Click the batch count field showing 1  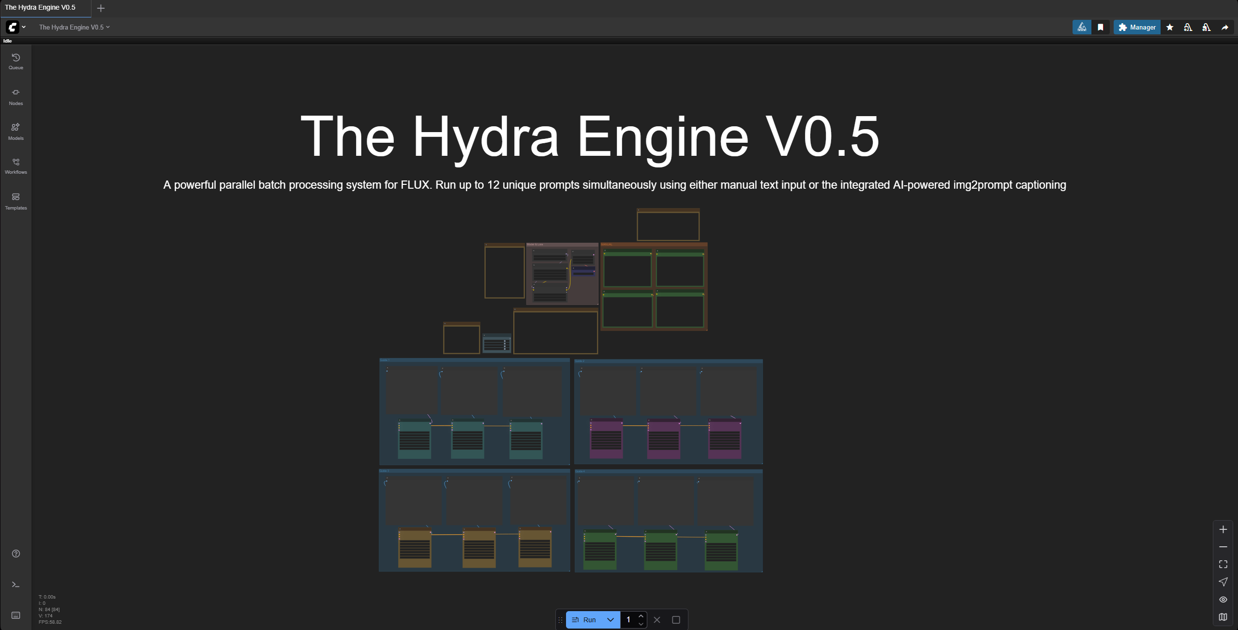tap(628, 620)
